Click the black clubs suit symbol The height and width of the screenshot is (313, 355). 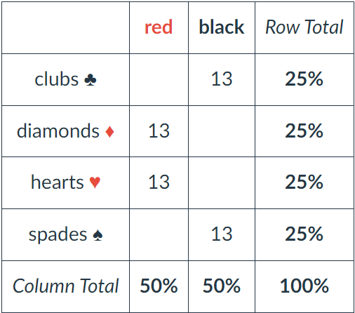(91, 80)
